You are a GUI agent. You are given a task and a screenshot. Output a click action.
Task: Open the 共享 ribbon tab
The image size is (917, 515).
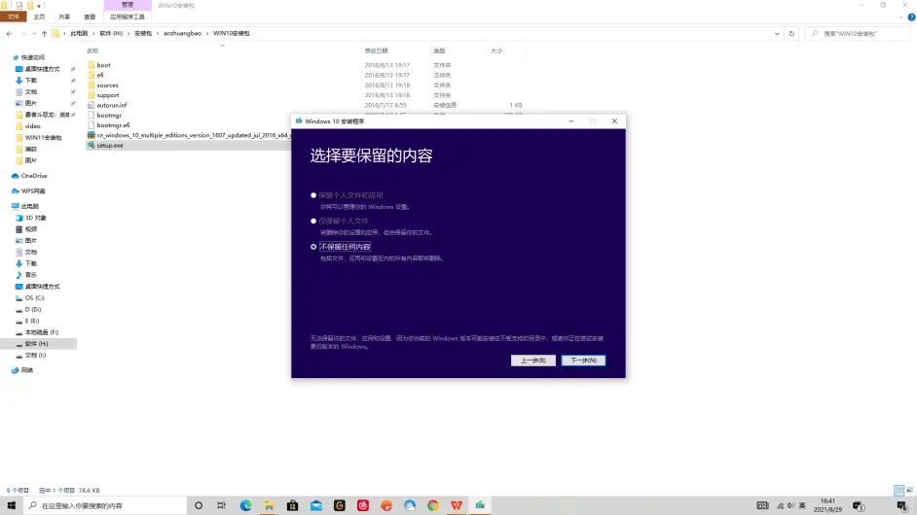tap(64, 17)
